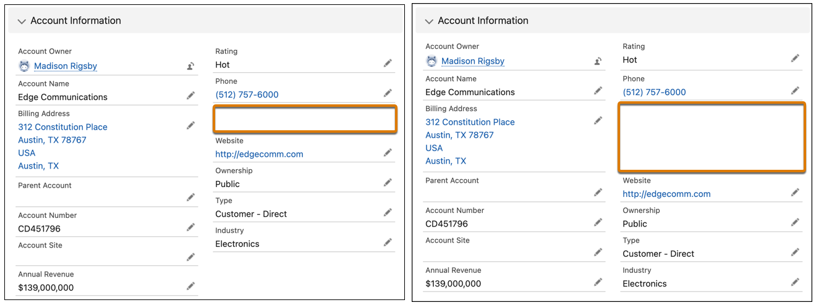Click phone number link in left panel
Viewport: 816px width, 305px height.
pos(247,94)
